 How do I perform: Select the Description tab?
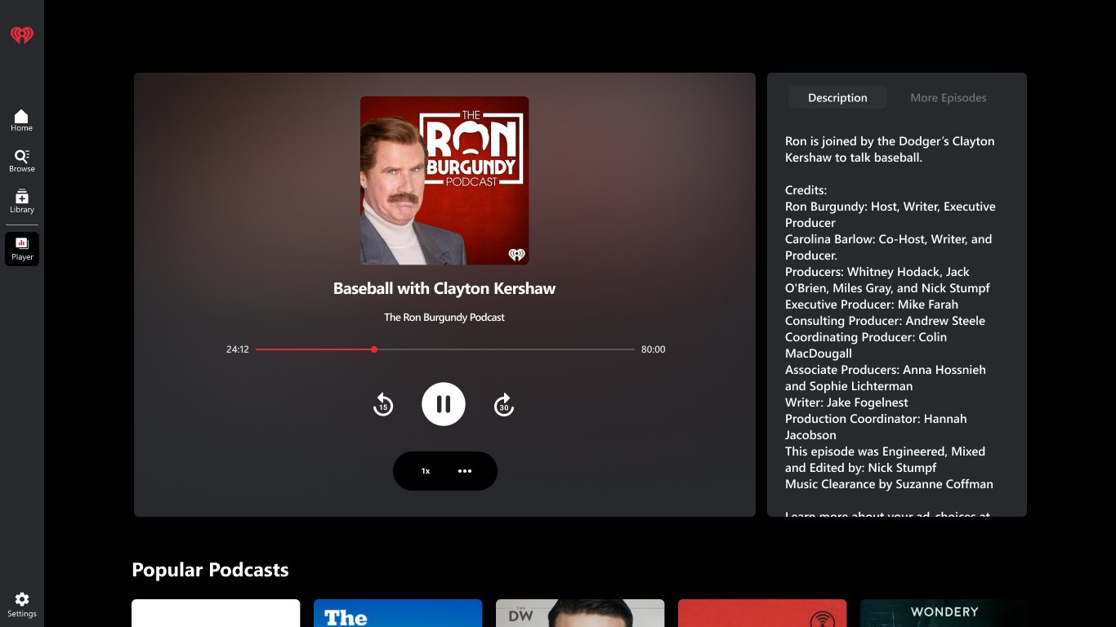tap(837, 97)
